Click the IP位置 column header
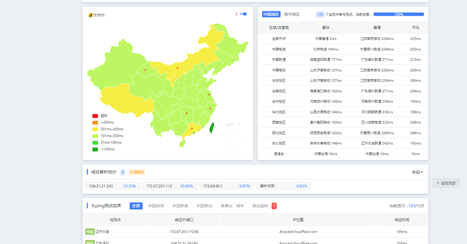 (298, 220)
